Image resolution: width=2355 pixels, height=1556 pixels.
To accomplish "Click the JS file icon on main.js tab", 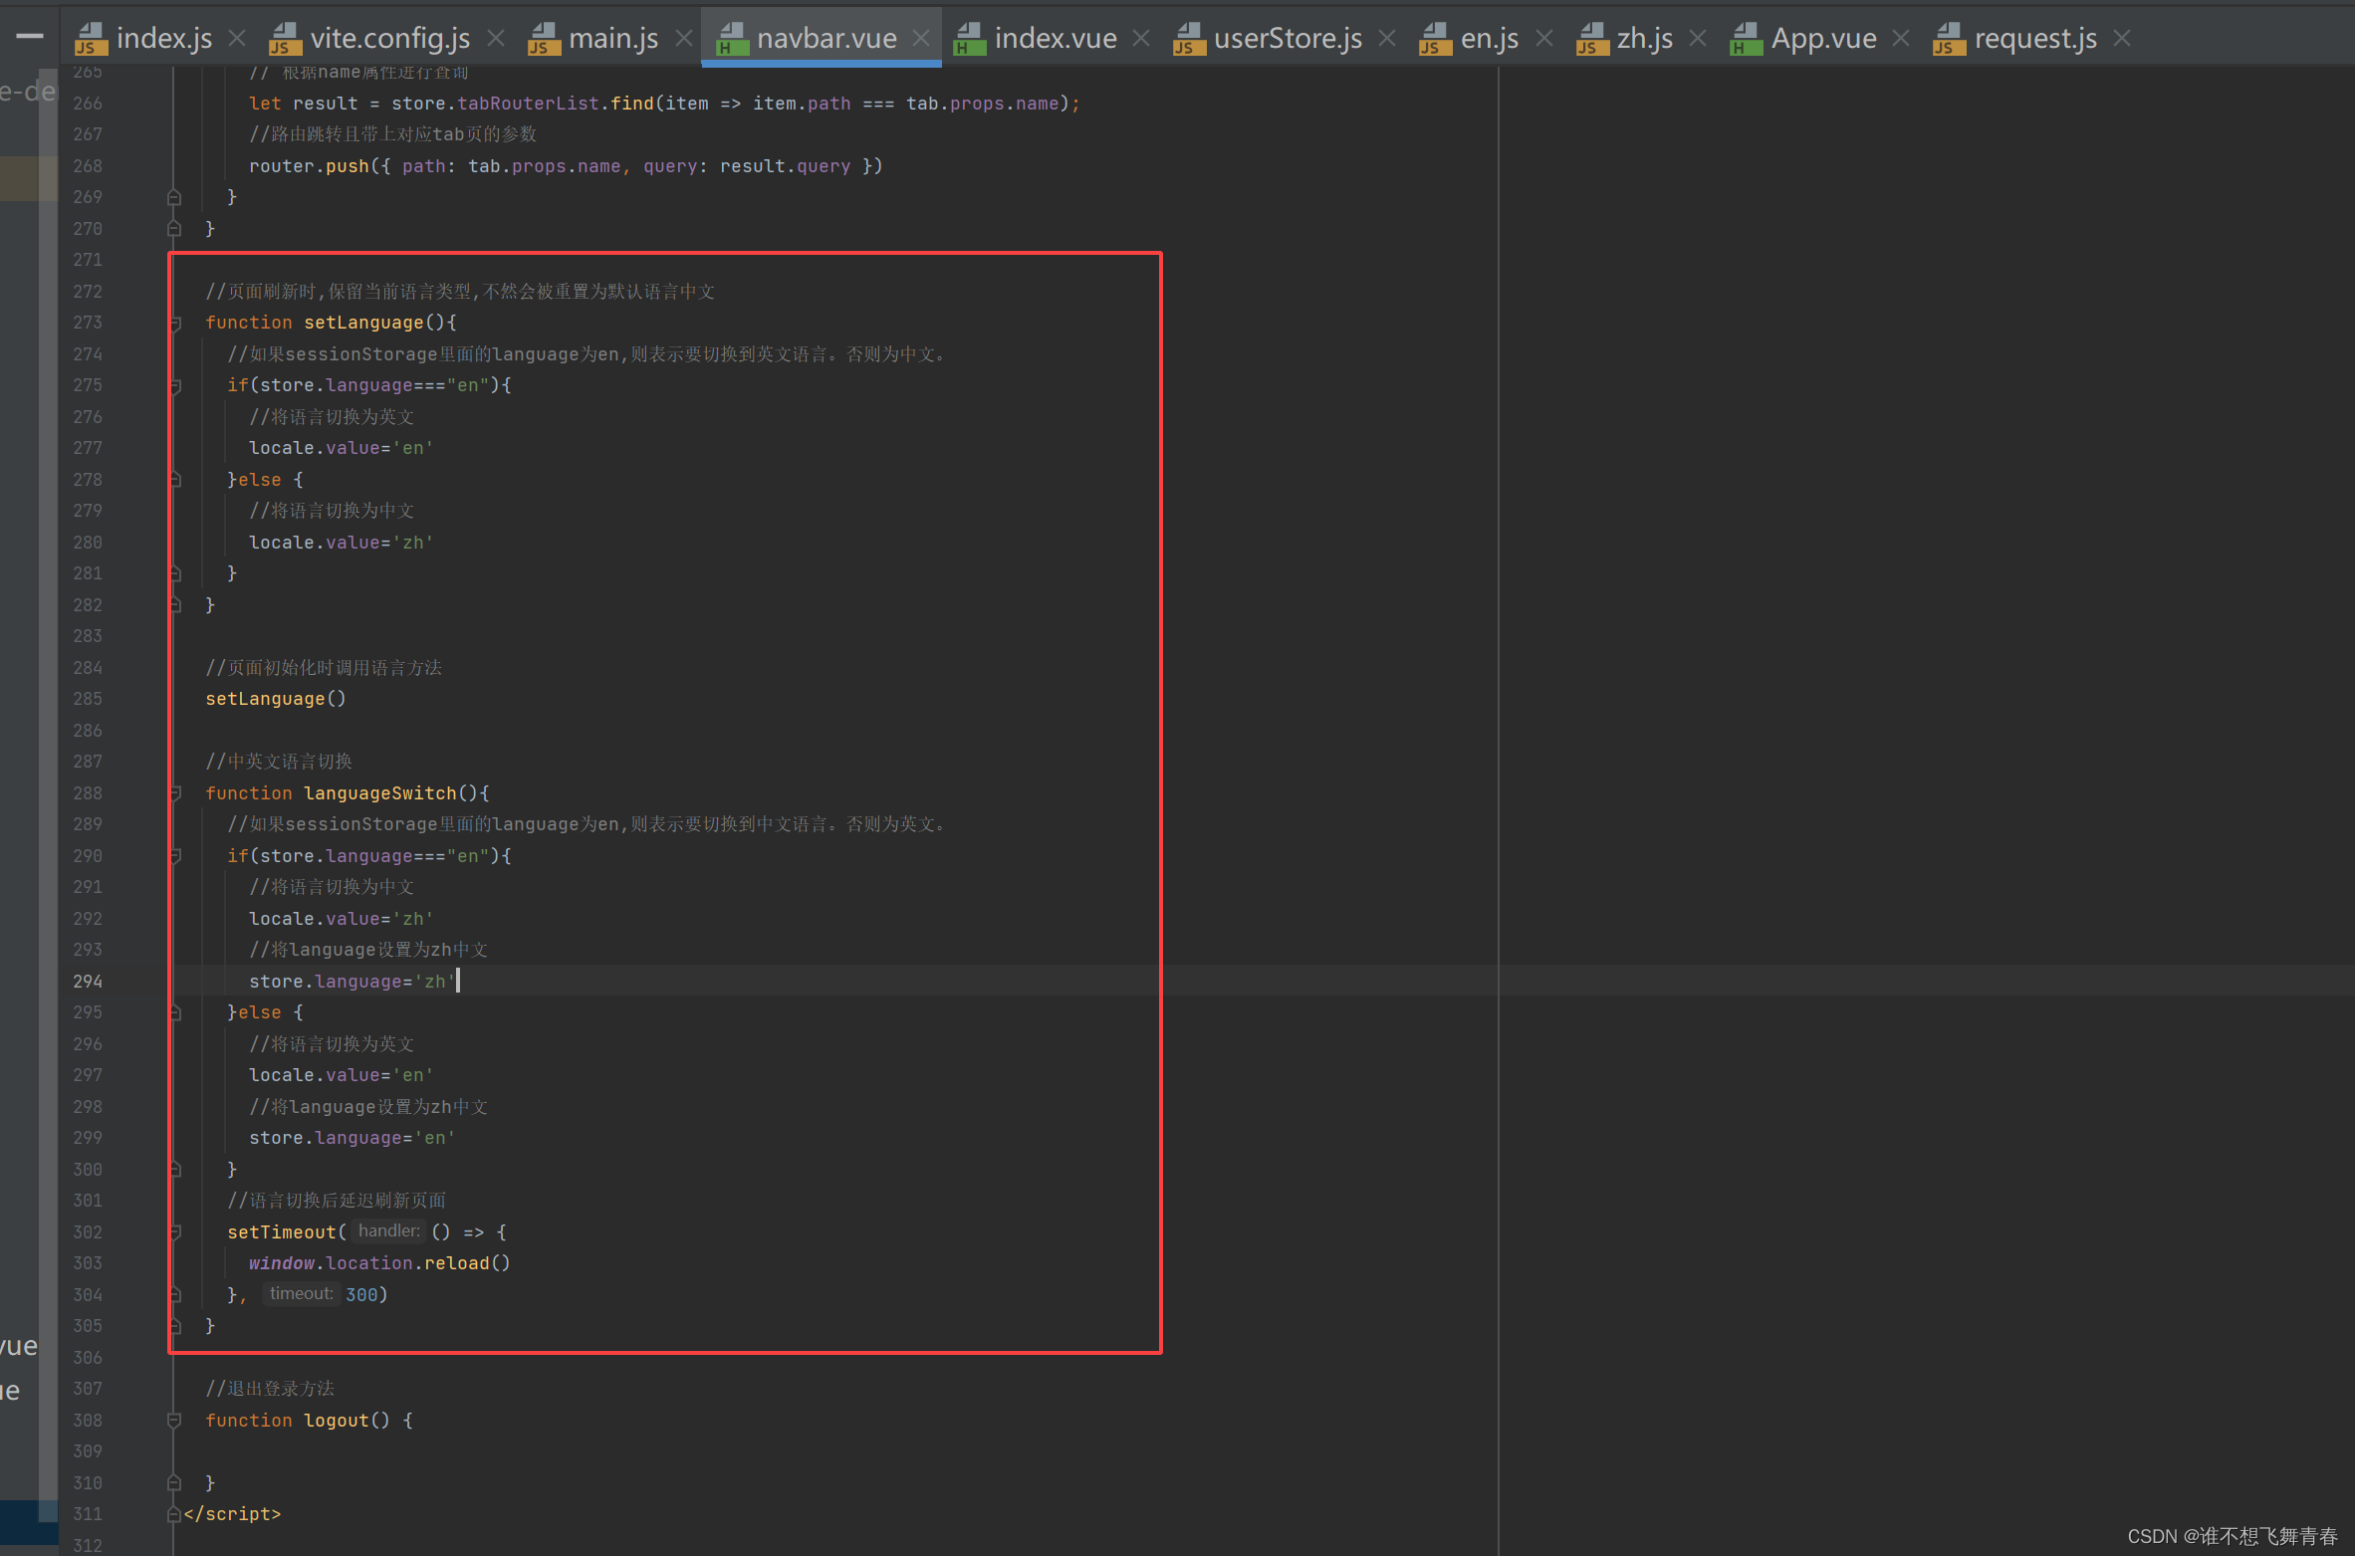I will (x=544, y=39).
